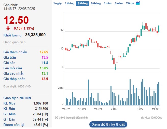Switch to the 1 tháng chart range
Image resolution: width=167 pixels, height=129 pixels.
click(69, 4)
